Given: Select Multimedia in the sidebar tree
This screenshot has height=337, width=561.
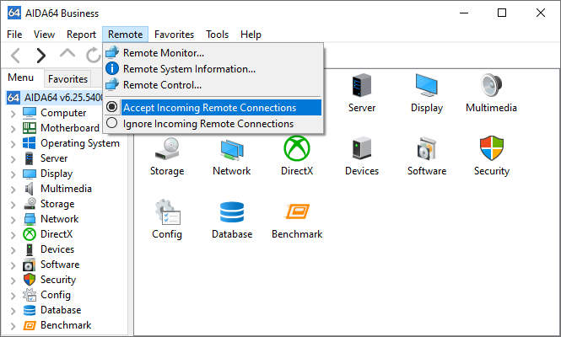Looking at the screenshot, I should (x=66, y=189).
